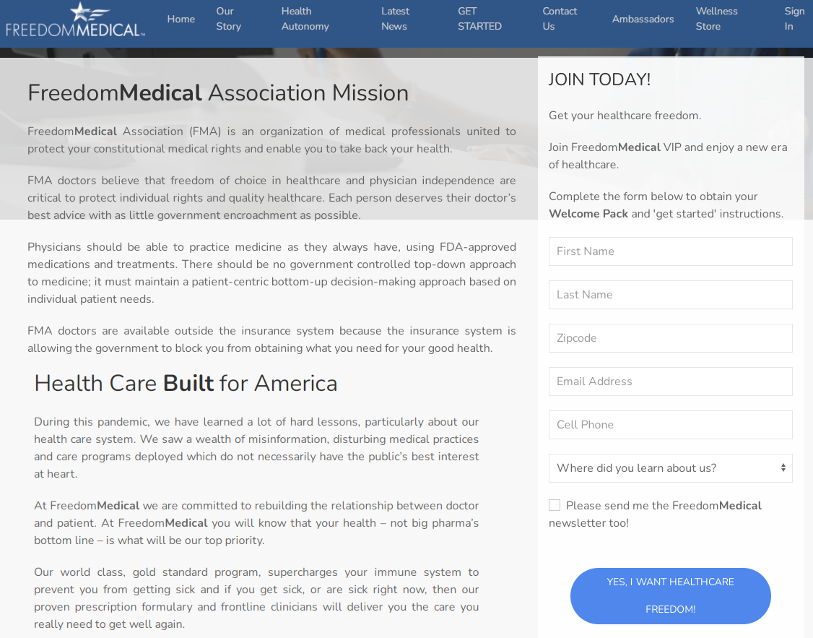Click Sign In link
813x638 pixels.
point(794,19)
